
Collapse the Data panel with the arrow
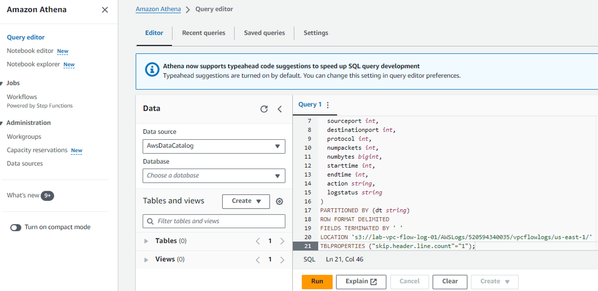279,109
